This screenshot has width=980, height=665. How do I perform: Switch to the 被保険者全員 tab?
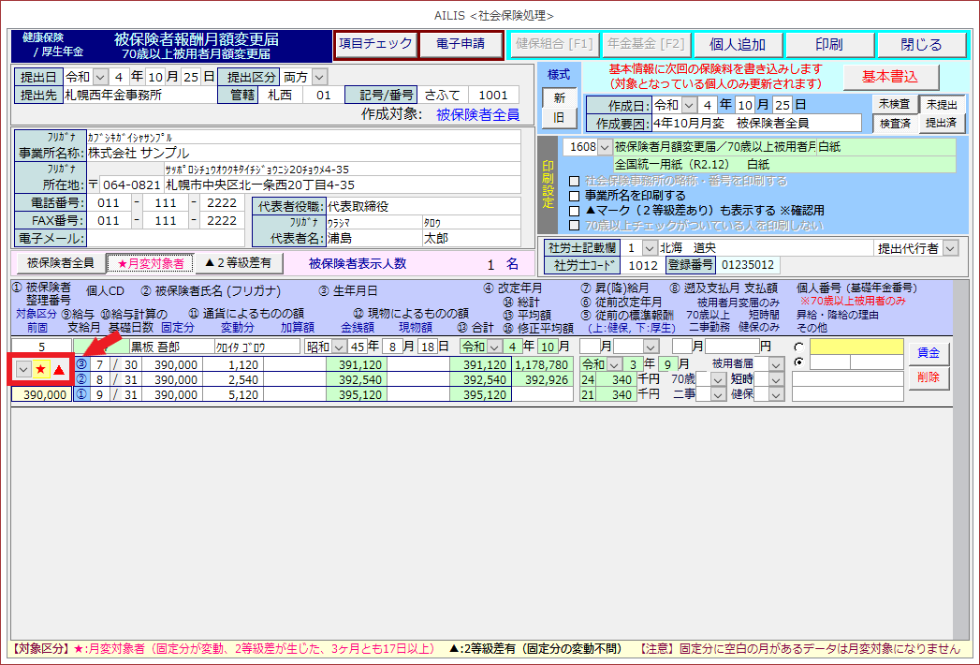60,263
